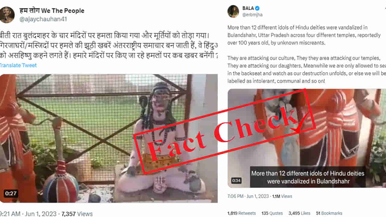The width and height of the screenshot is (386, 217).
Task: Play the video of the vandalized orange idols
Action: tap(307, 138)
